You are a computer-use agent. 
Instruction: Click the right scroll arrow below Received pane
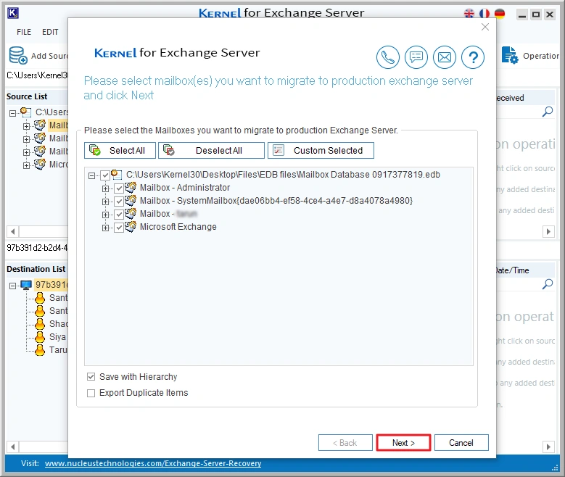(x=548, y=231)
